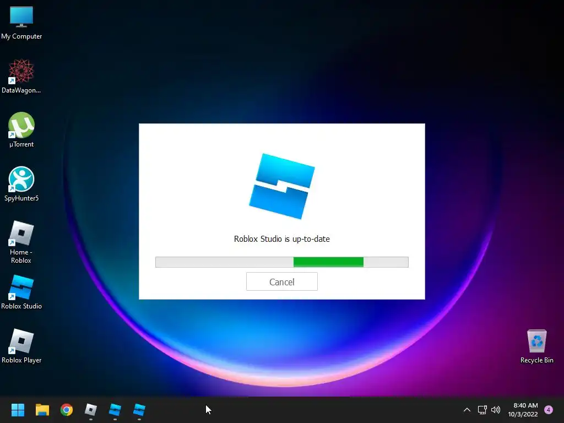Select the DataWagon desktop shortcut
The height and width of the screenshot is (423, 564).
(x=21, y=77)
